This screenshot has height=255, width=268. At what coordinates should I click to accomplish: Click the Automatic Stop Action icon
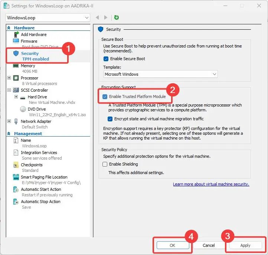16,202
